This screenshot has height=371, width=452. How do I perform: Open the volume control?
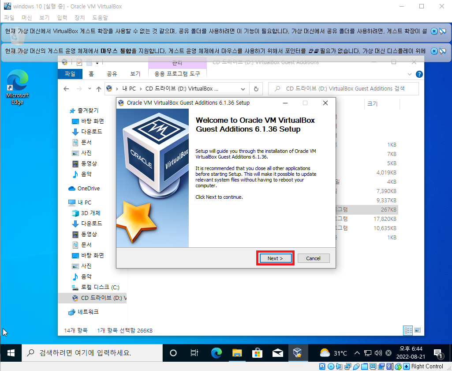(x=378, y=353)
